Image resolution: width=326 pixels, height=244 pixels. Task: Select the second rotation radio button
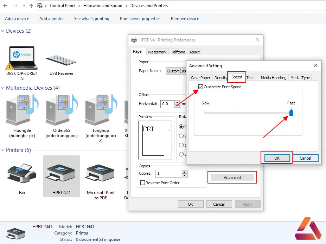[x=181, y=136]
